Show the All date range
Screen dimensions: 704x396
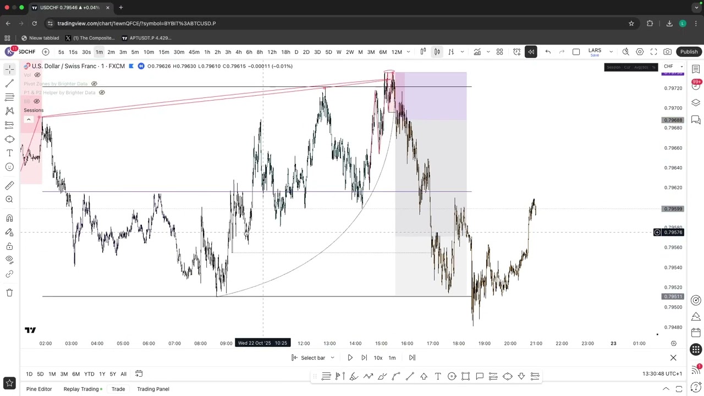coord(123,374)
